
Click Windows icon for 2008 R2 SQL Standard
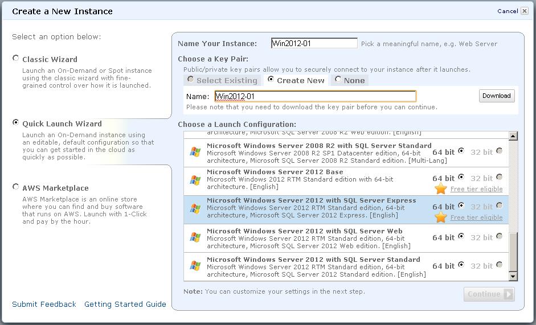[x=195, y=151]
